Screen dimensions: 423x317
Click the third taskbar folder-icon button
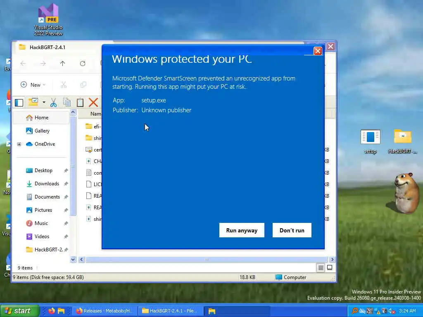pos(237,311)
